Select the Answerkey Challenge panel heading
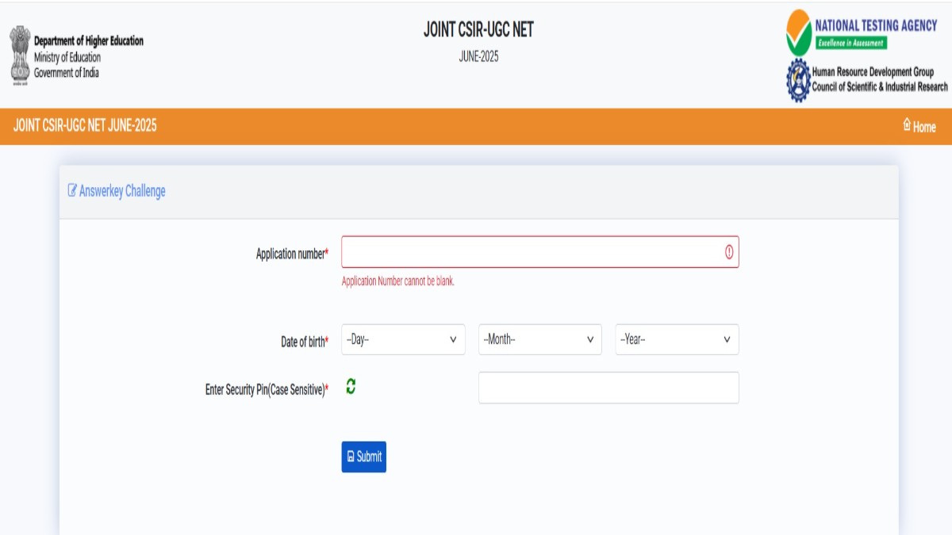Viewport: 952px width, 535px height. (x=122, y=191)
